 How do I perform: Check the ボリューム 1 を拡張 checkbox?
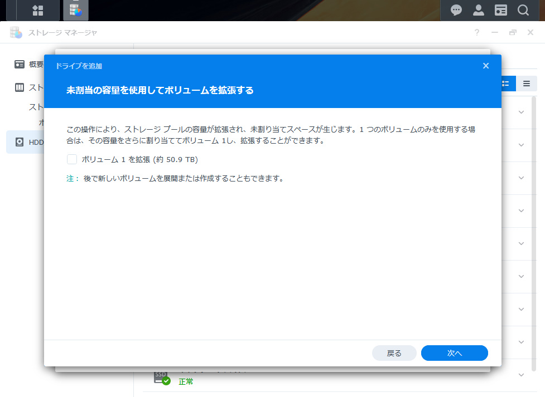[x=72, y=159]
